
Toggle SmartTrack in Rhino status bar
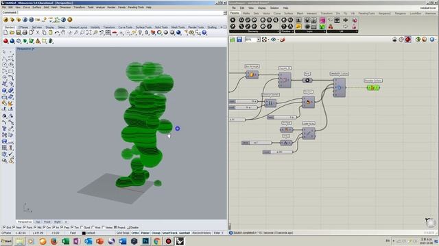(169, 233)
